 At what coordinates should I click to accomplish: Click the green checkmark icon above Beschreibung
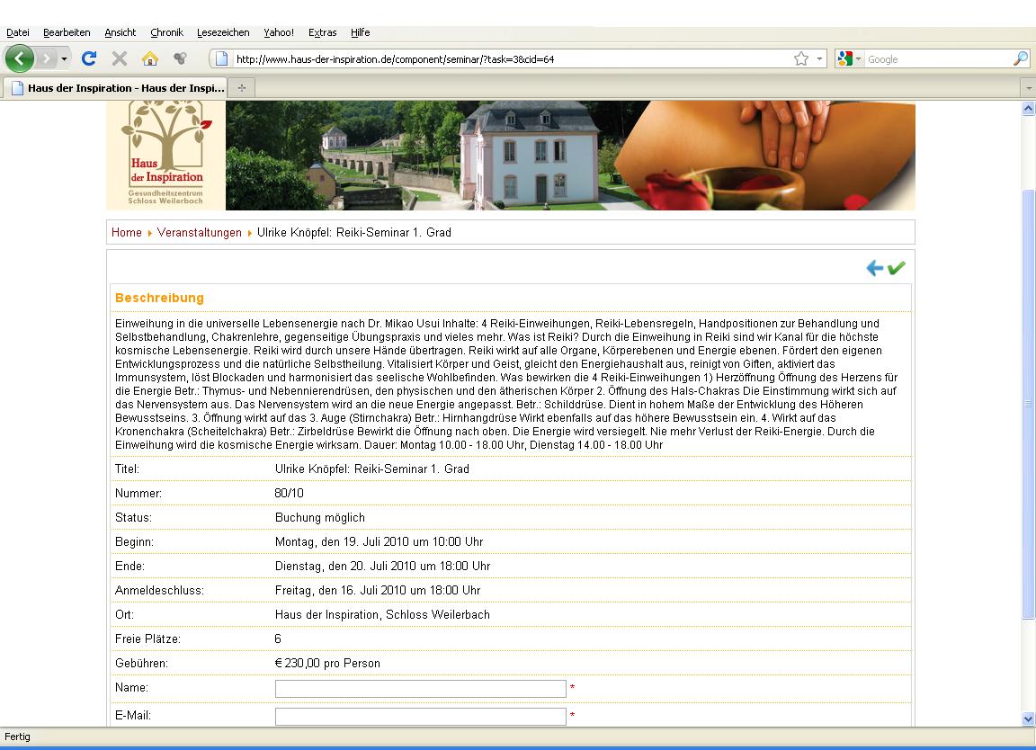click(896, 268)
